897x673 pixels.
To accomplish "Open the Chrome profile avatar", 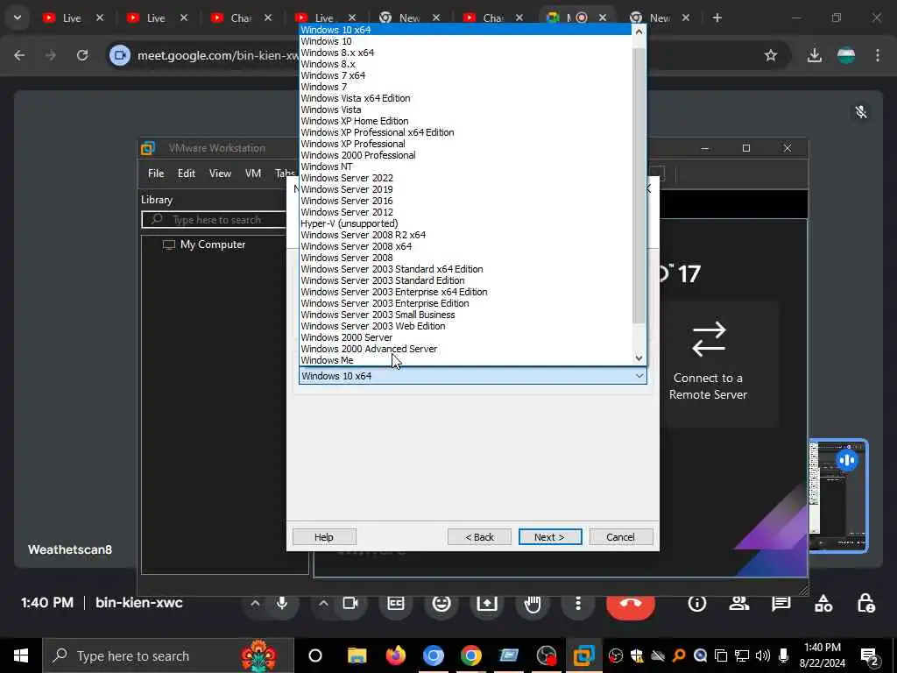I will click(846, 55).
